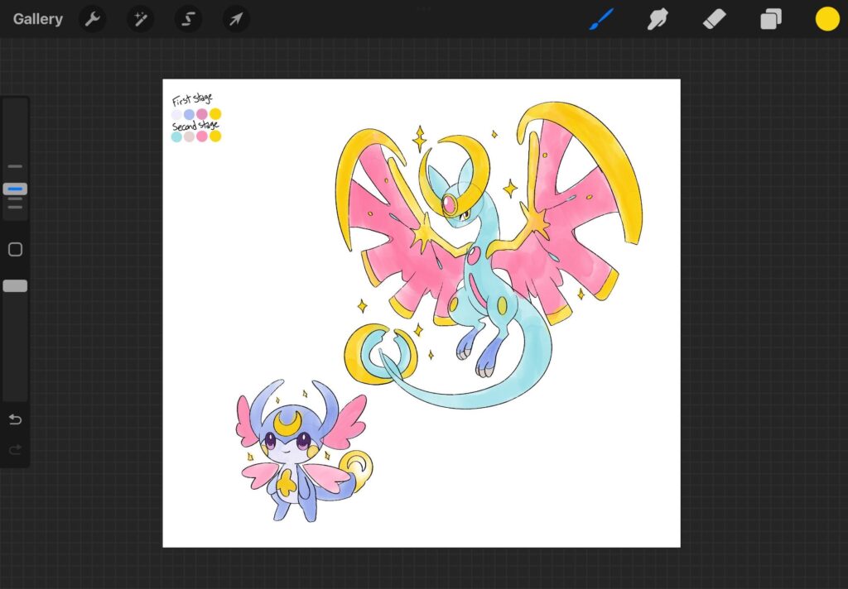Image resolution: width=848 pixels, height=589 pixels.
Task: Select the Smudge finger tool
Action: (658, 20)
